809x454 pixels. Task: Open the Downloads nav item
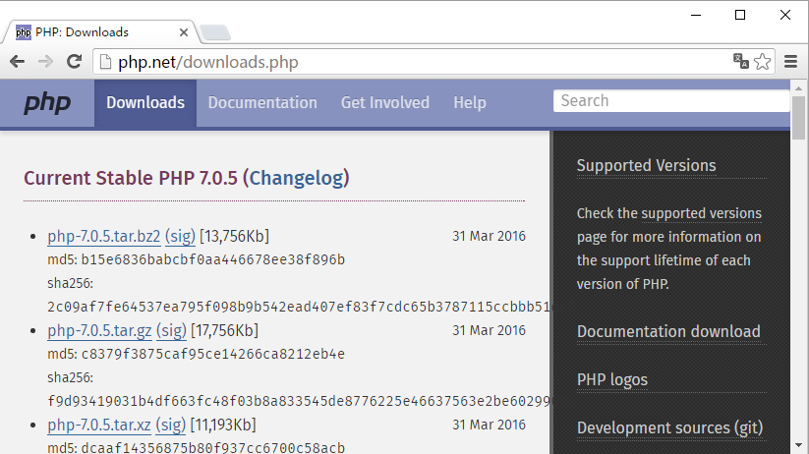[x=145, y=102]
